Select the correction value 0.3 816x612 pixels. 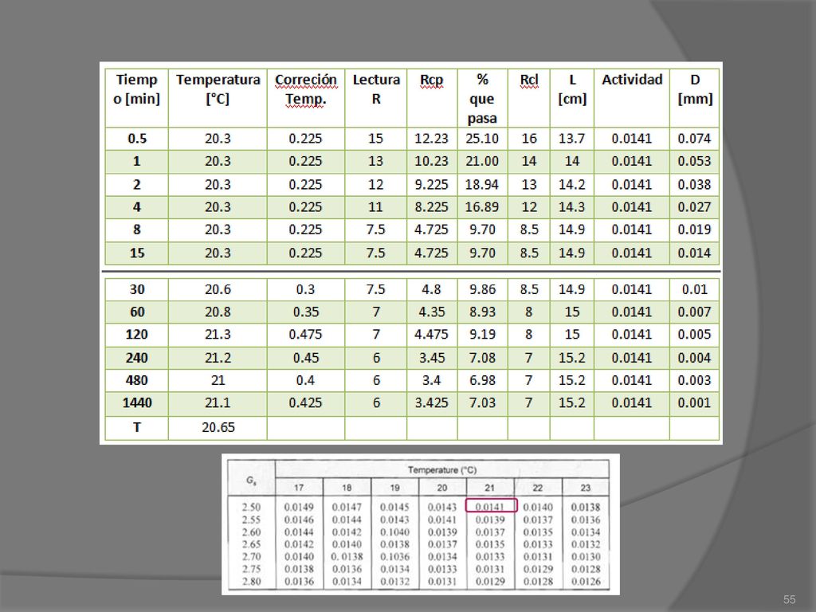[x=305, y=289]
